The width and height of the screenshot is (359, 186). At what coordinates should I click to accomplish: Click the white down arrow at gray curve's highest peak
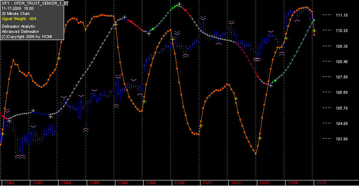[180, 4]
